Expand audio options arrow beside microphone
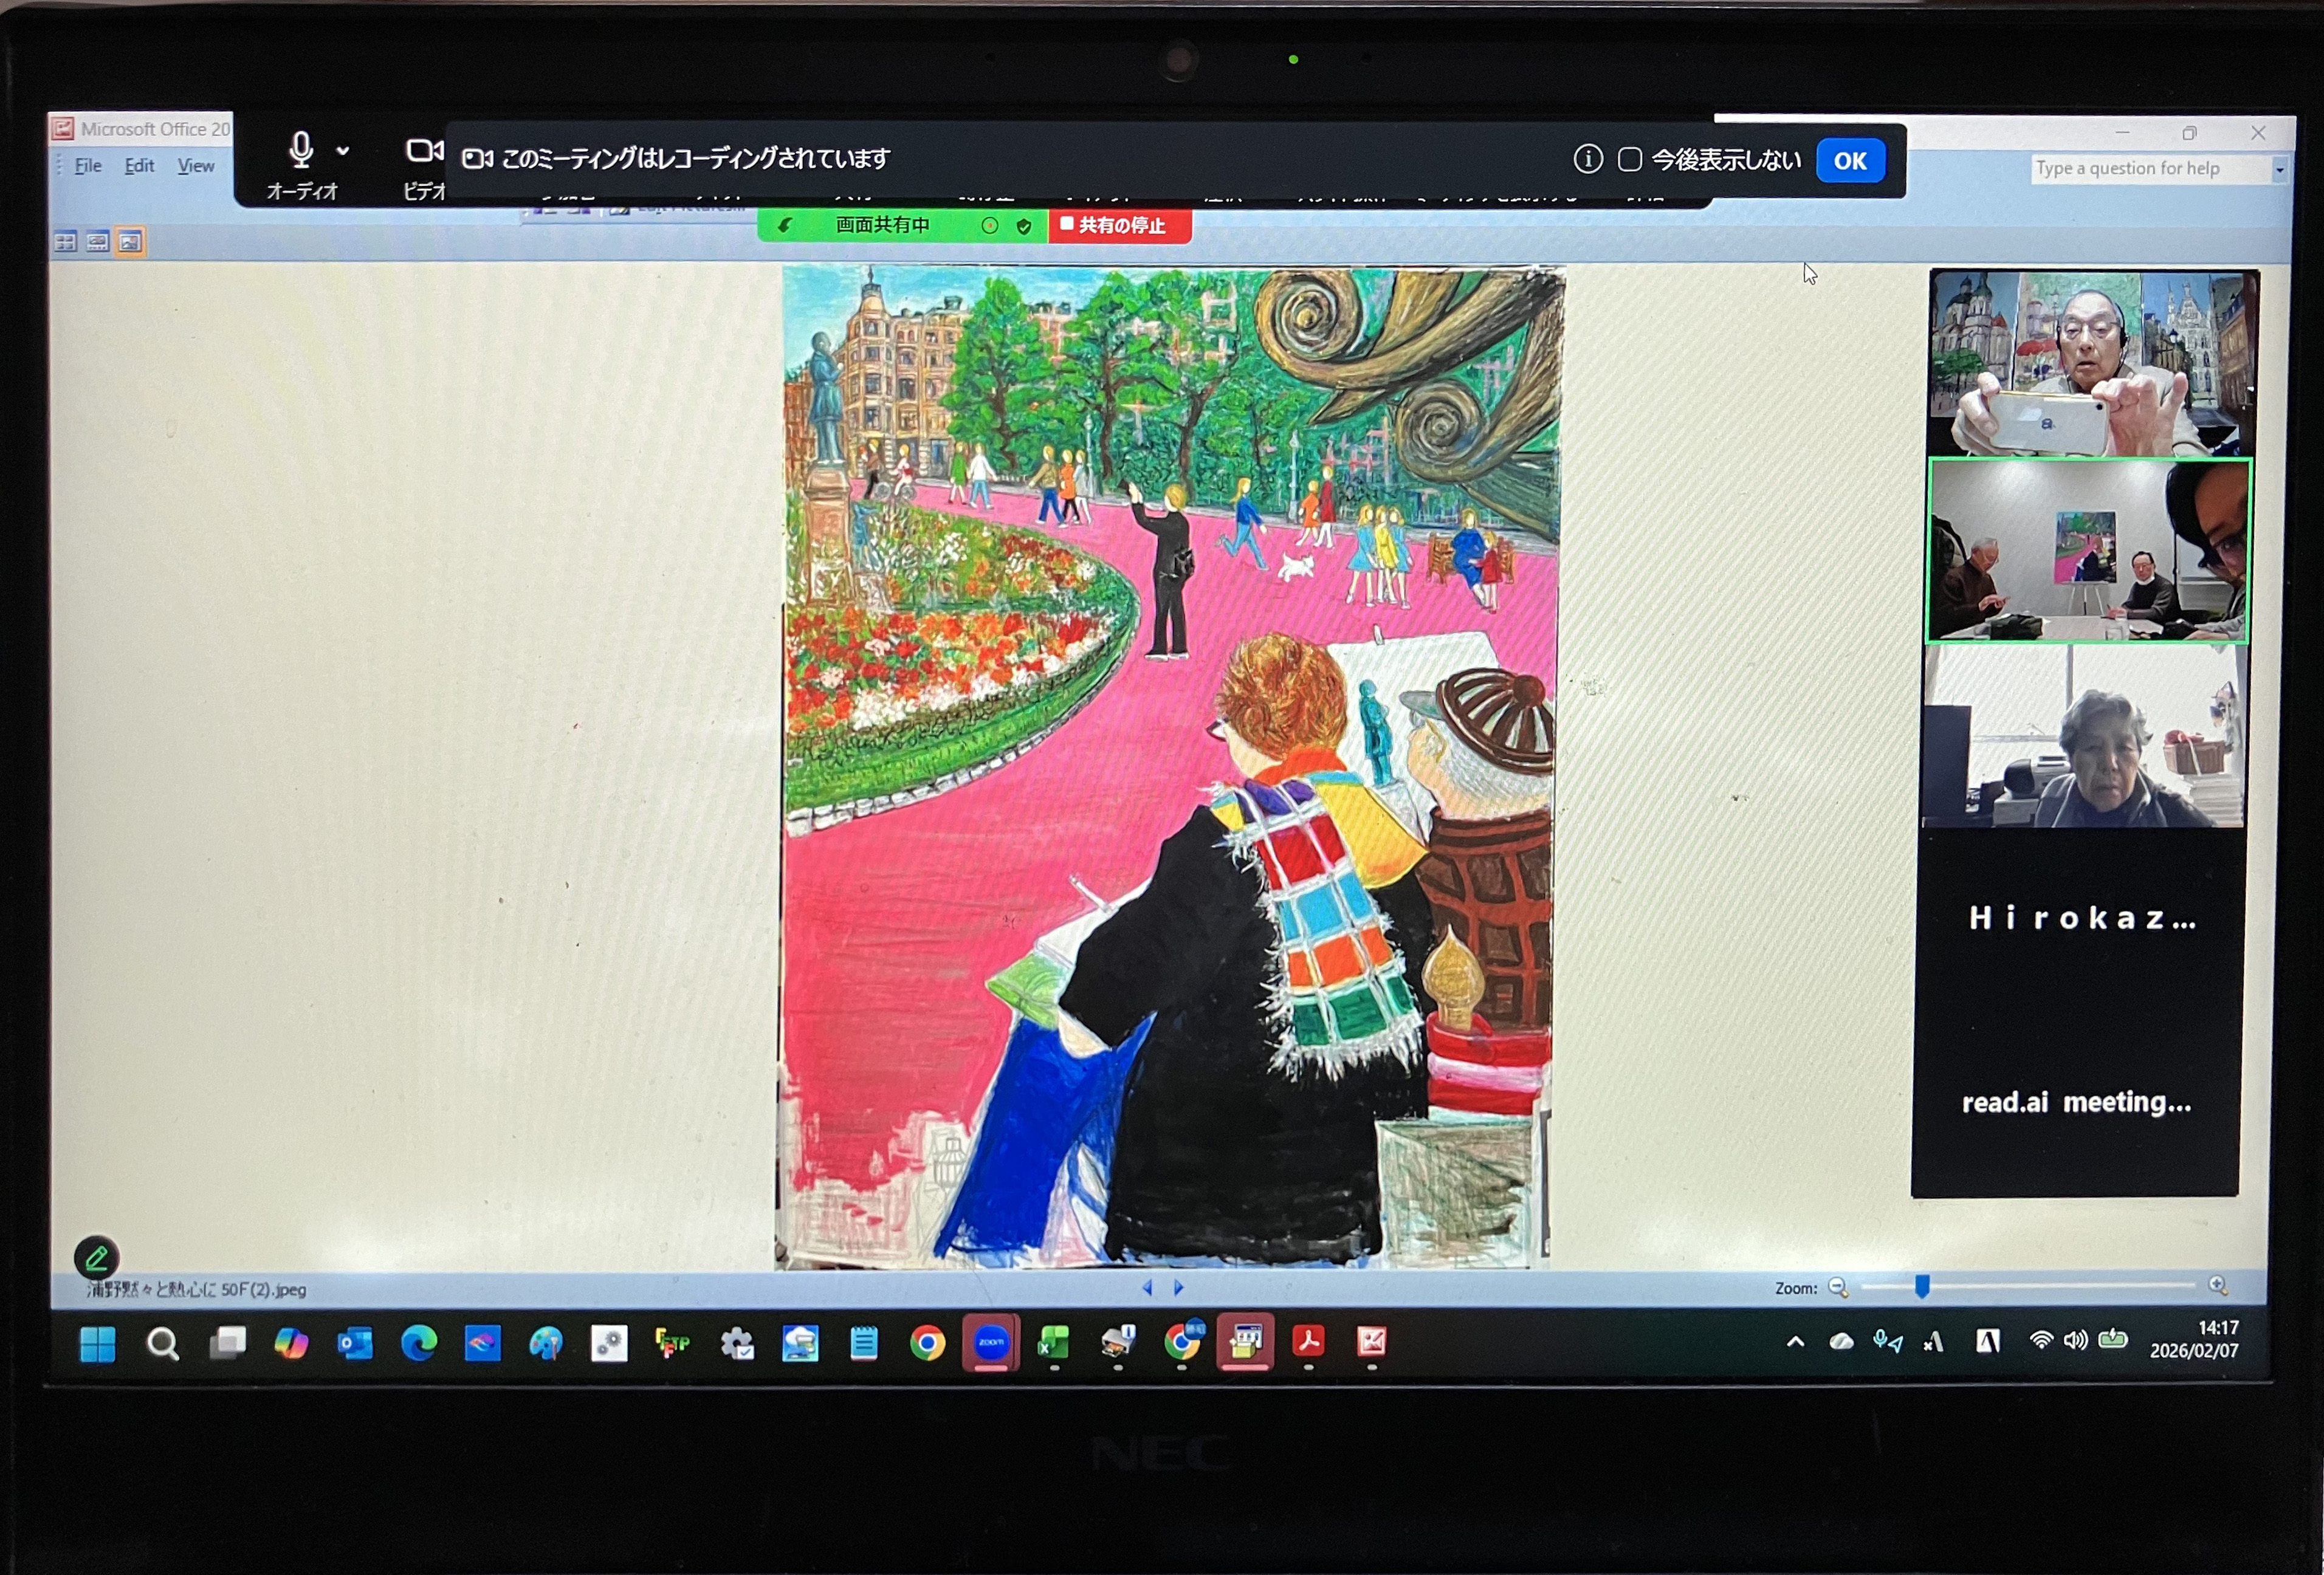 coord(343,151)
